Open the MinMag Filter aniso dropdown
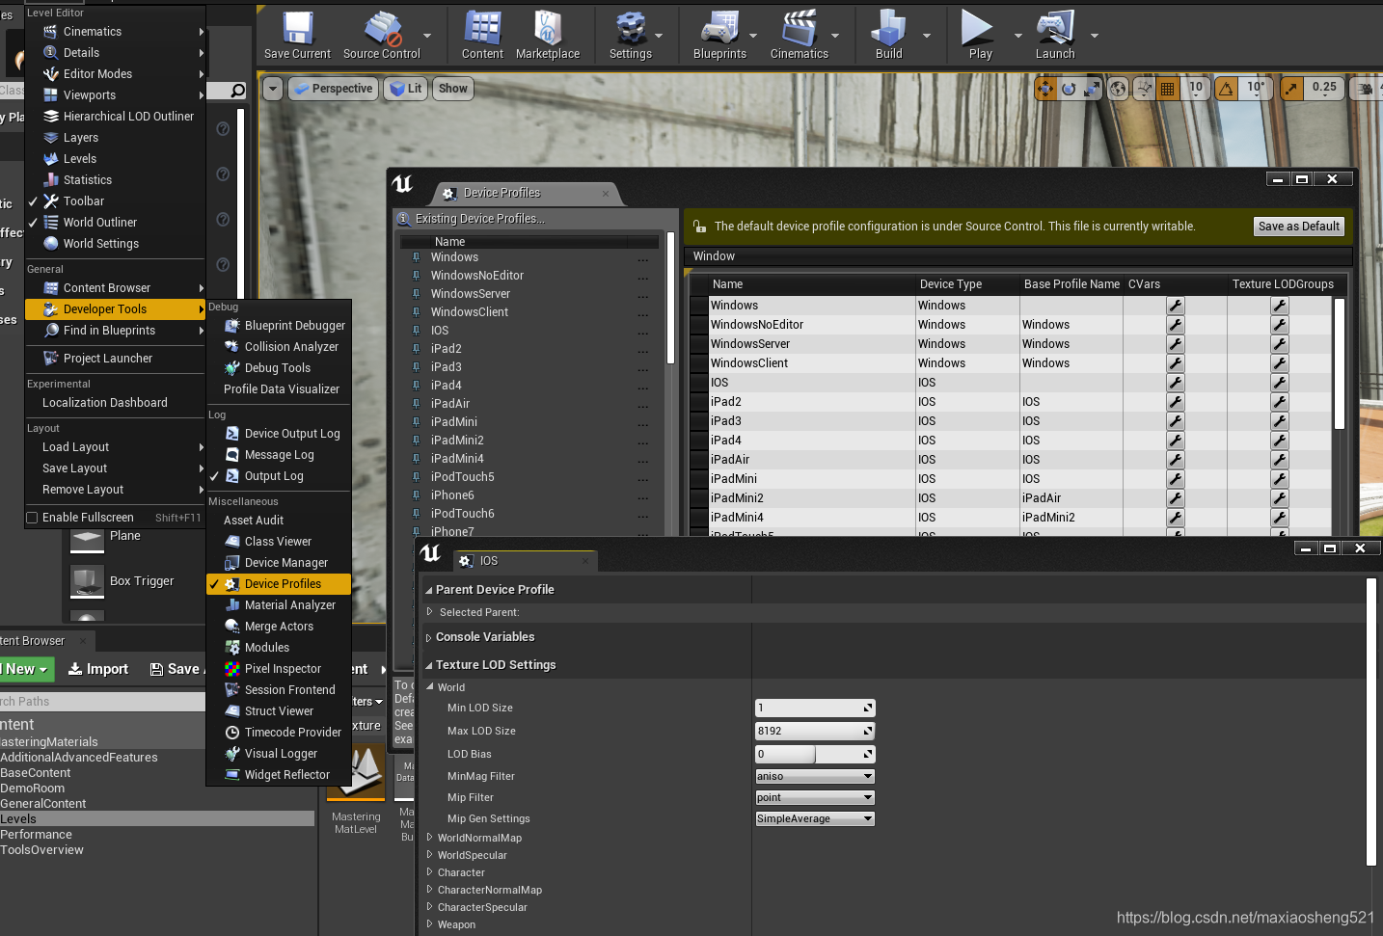This screenshot has width=1383, height=936. pos(815,776)
